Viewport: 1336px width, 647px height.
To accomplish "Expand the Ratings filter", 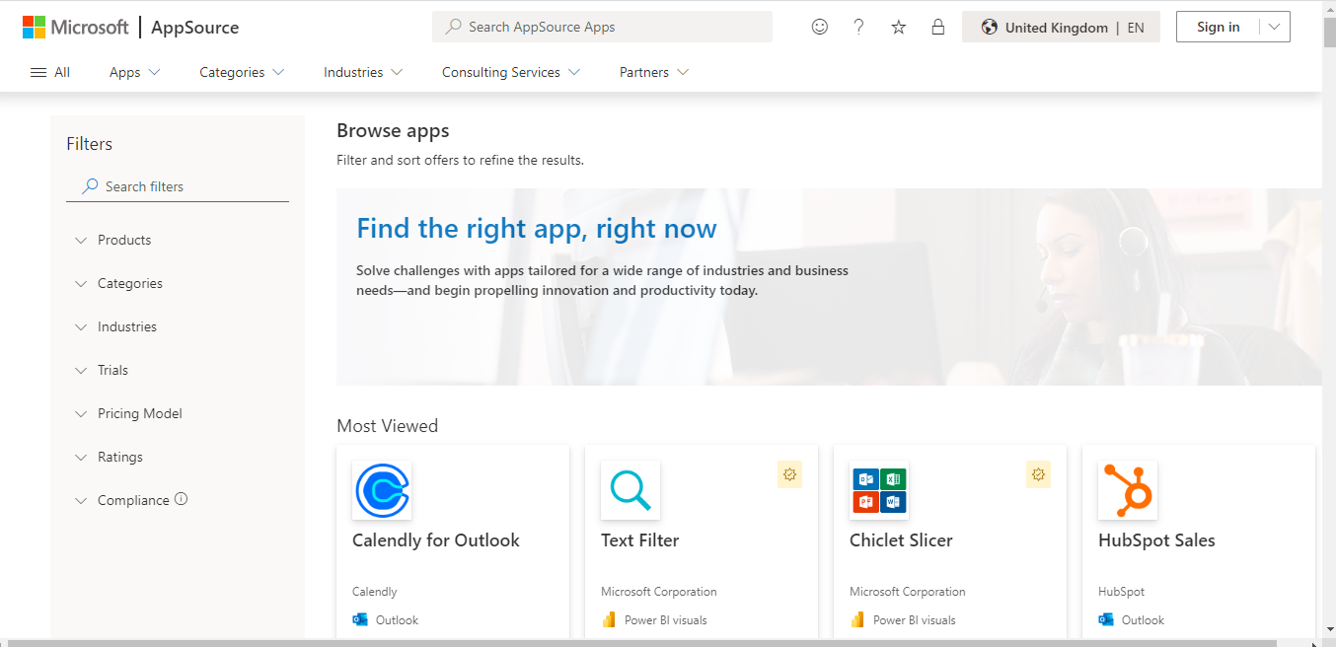I will pyautogui.click(x=109, y=457).
